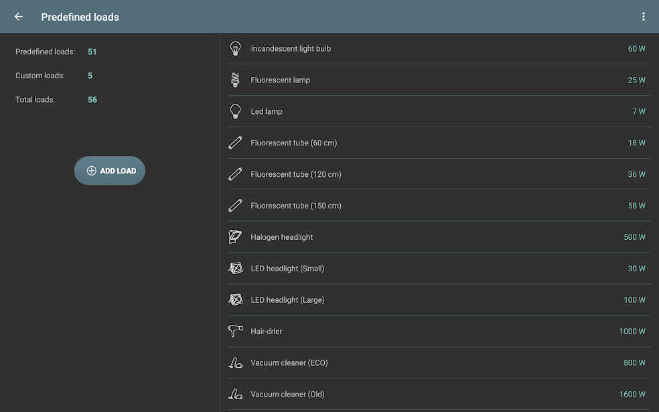
Task: Click the predefined loads count 51
Action: pos(92,52)
